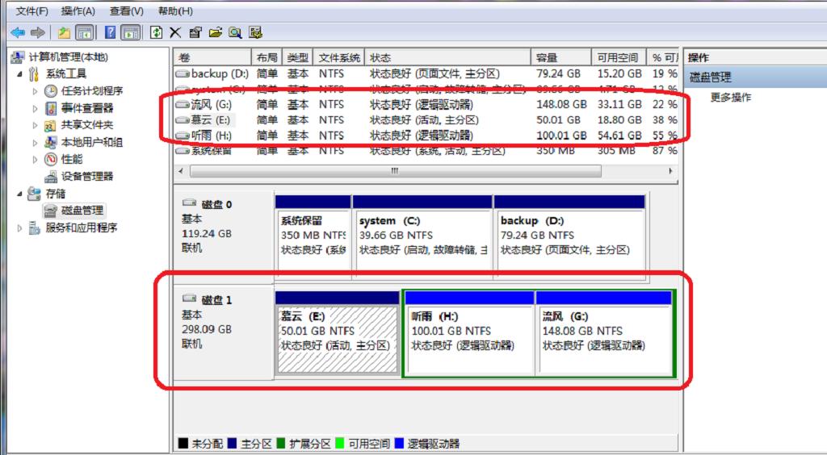Select the 听雨 (H:) row in volume list

coord(426,136)
